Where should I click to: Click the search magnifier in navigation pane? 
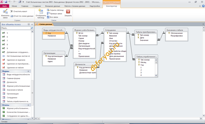32,28
